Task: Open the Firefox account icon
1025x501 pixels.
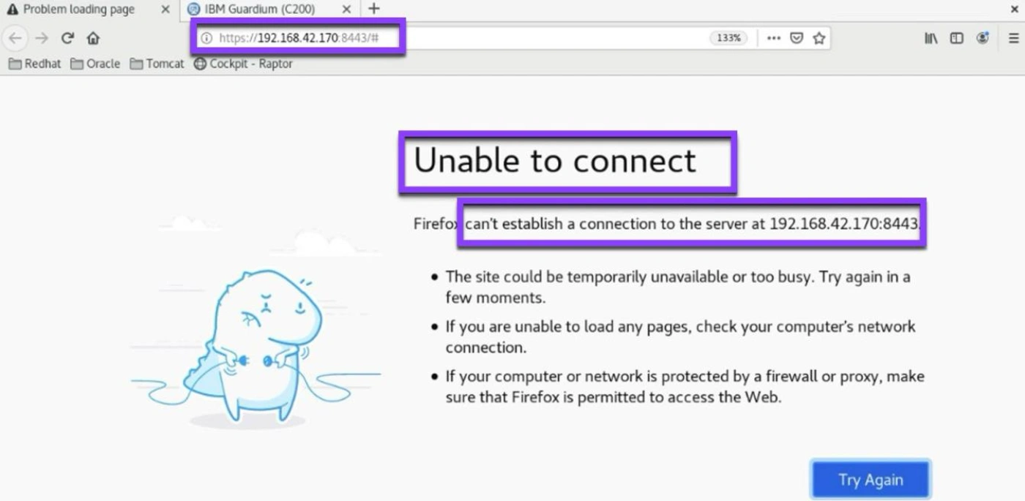Action: (983, 38)
